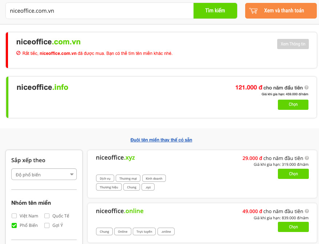Click the Nhóm tên miền heading
This screenshot has height=244, width=319.
[x=31, y=203]
